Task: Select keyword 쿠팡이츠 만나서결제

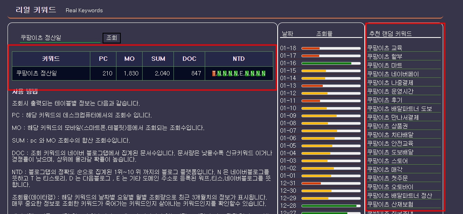Action: (x=393, y=117)
